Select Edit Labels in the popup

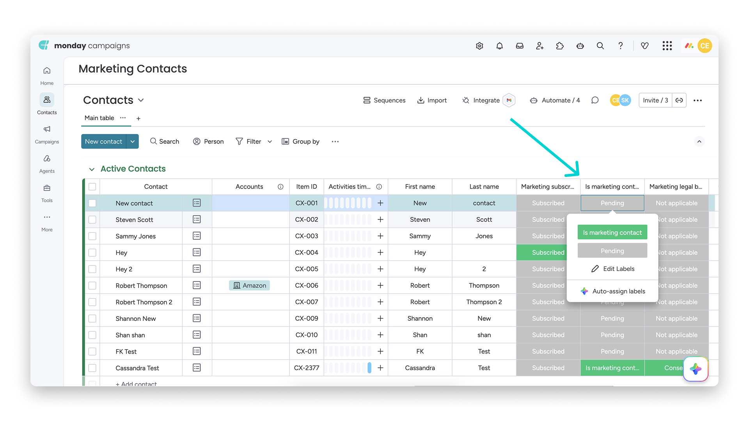612,269
